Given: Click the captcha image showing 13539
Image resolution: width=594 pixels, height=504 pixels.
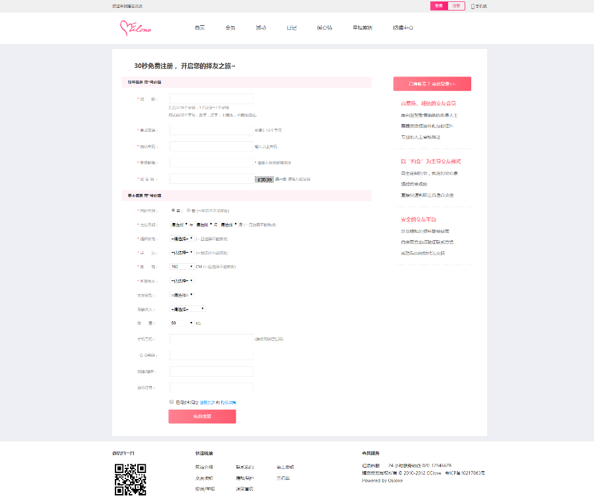Looking at the screenshot, I should point(264,179).
